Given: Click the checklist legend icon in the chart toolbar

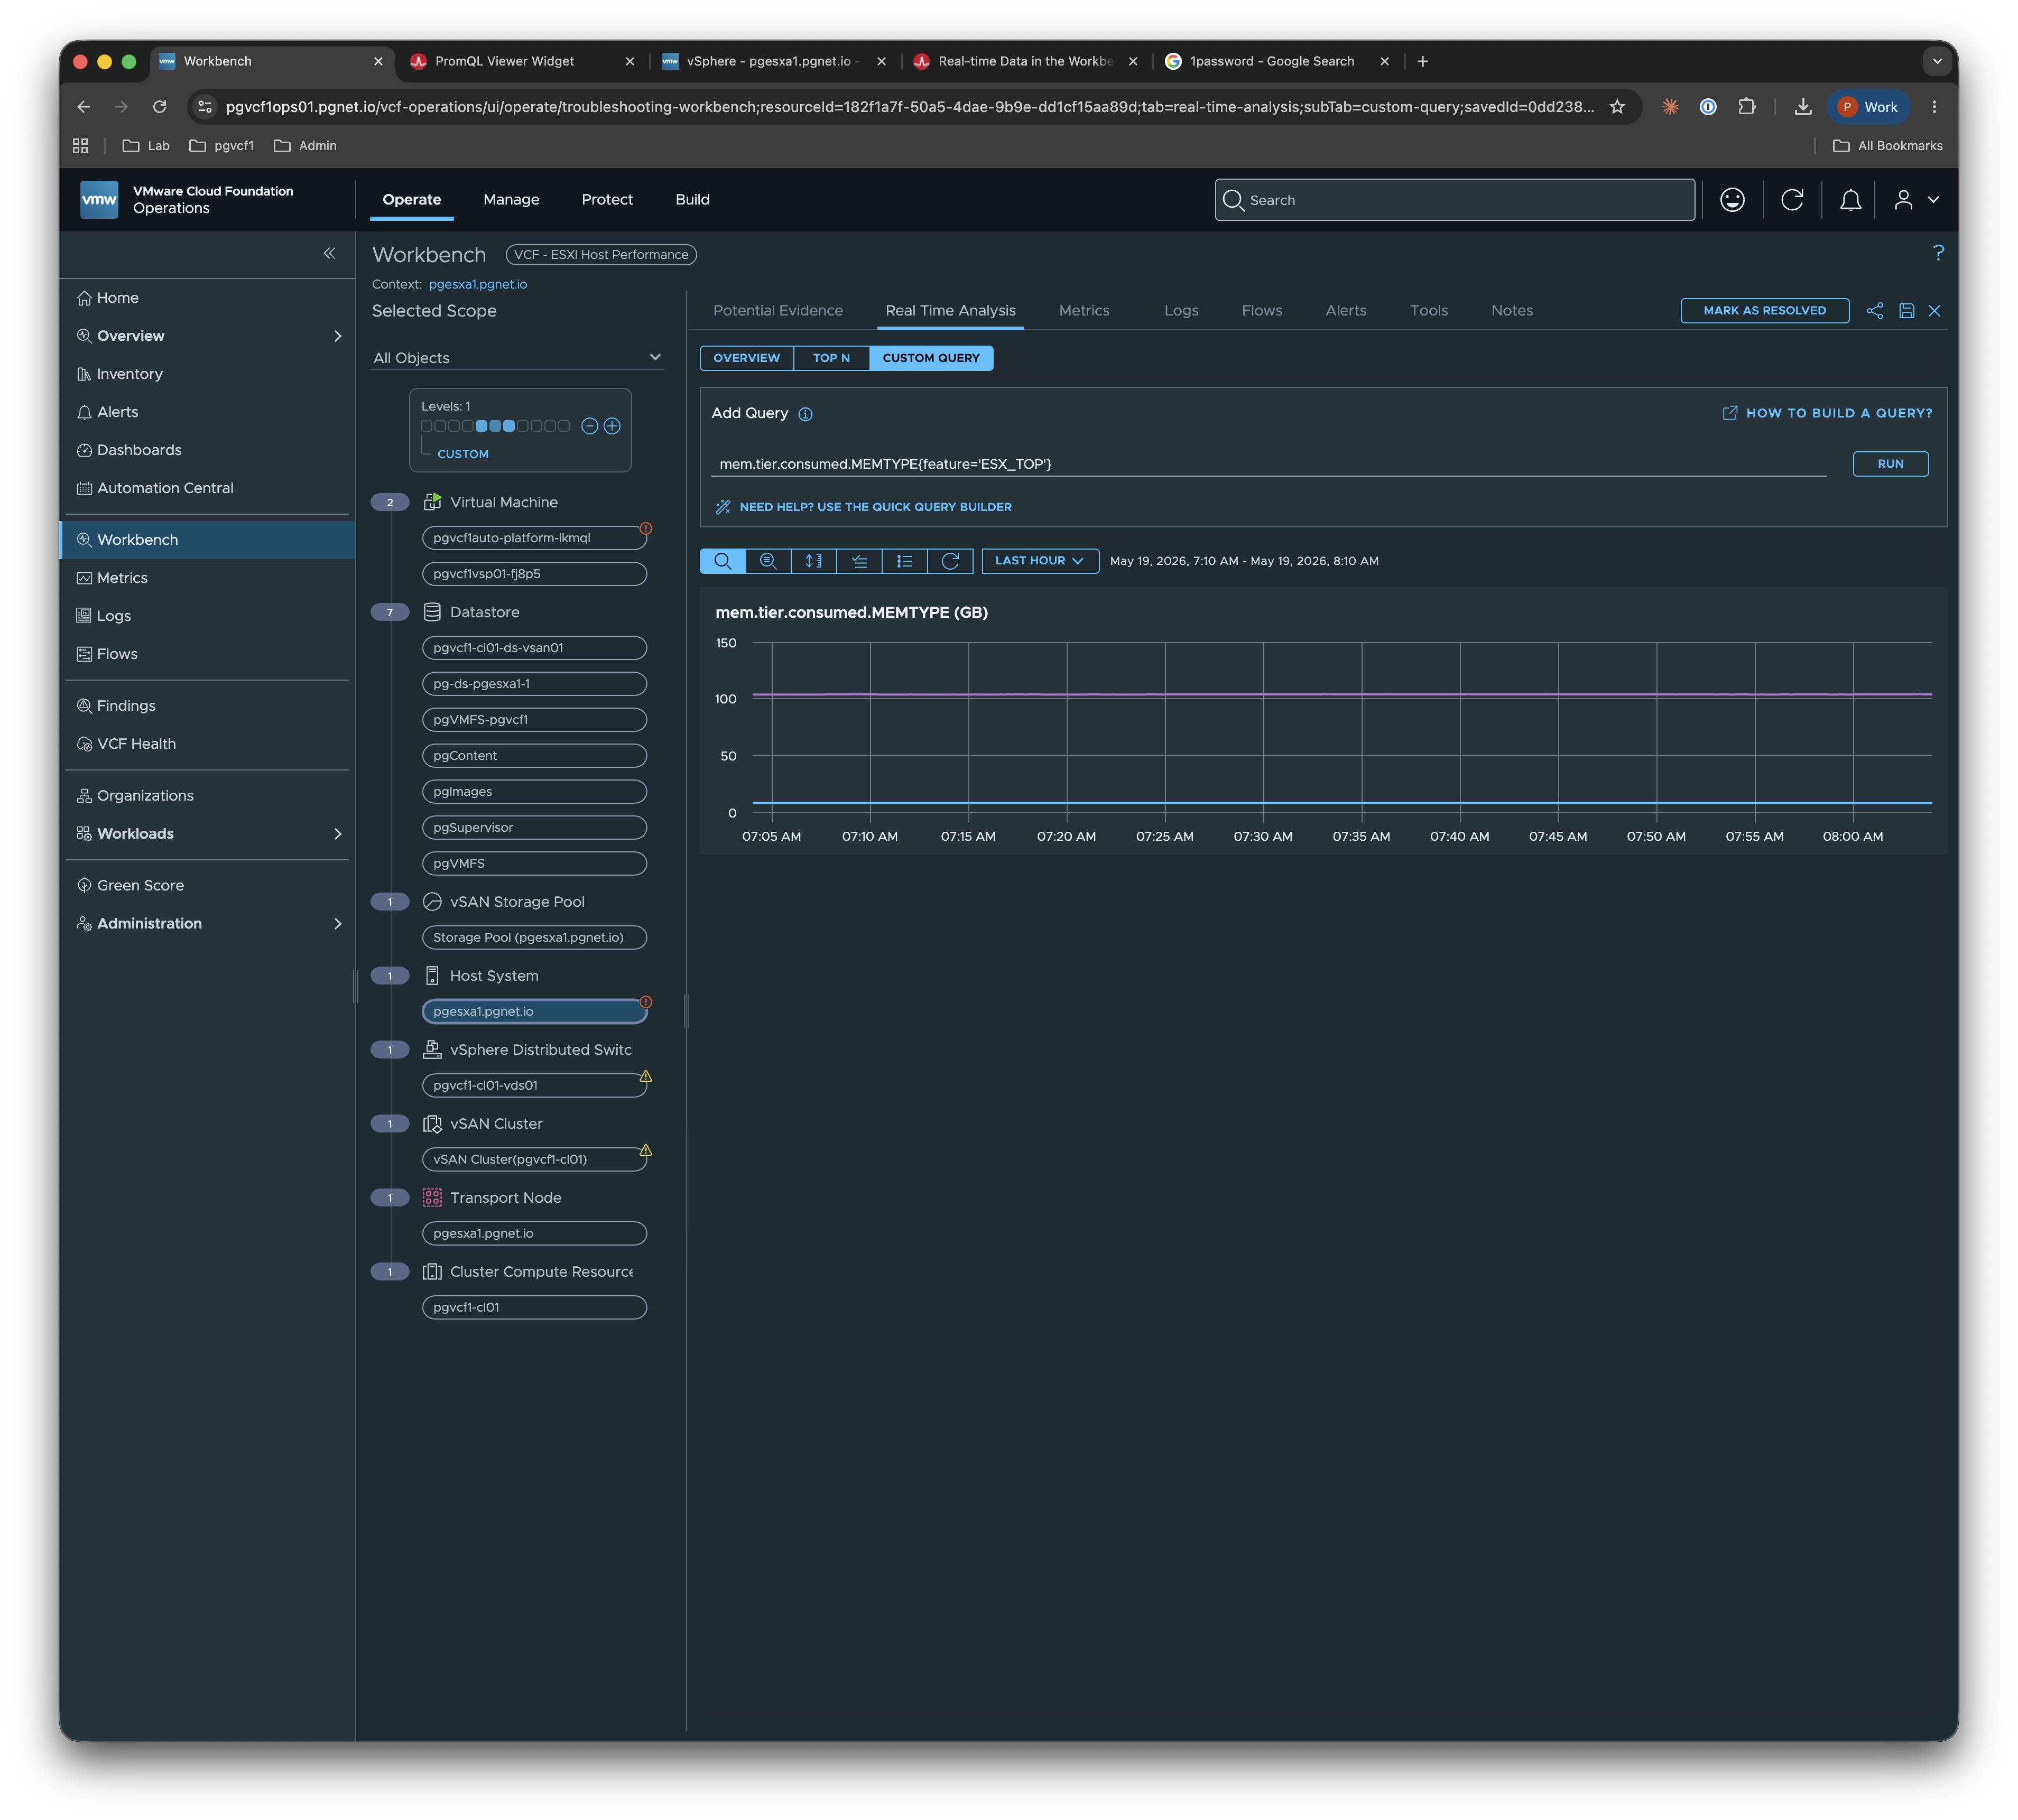Looking at the screenshot, I should tap(859, 561).
